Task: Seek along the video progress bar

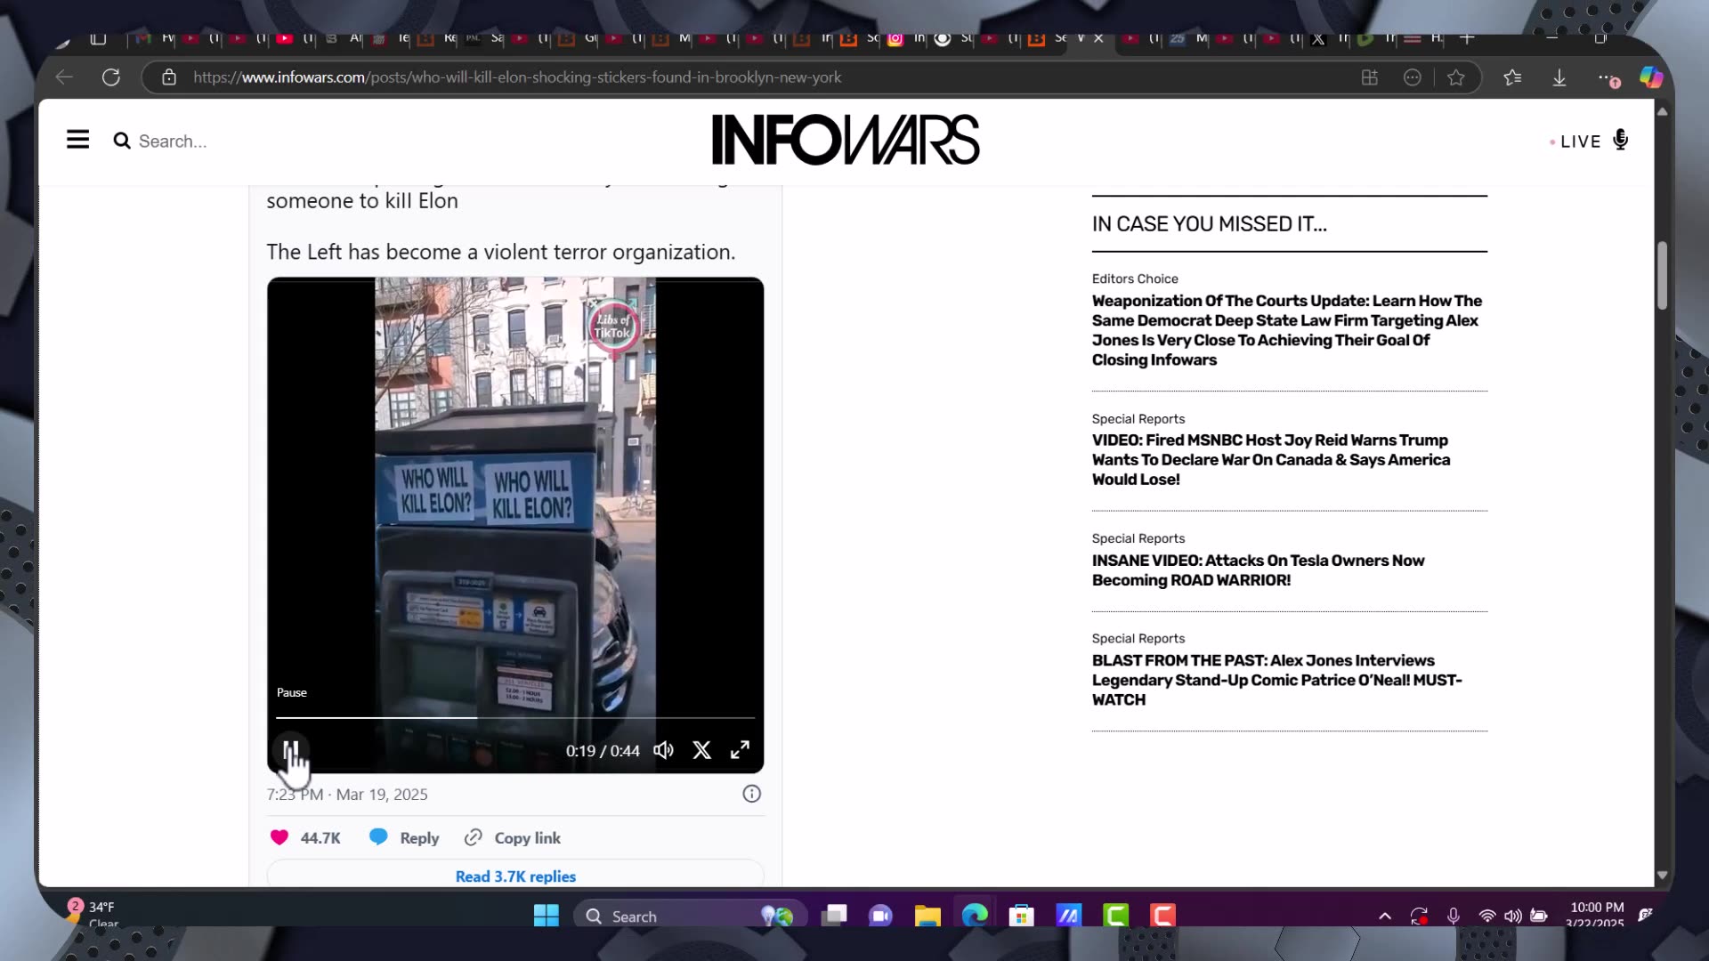Action: pyautogui.click(x=515, y=717)
